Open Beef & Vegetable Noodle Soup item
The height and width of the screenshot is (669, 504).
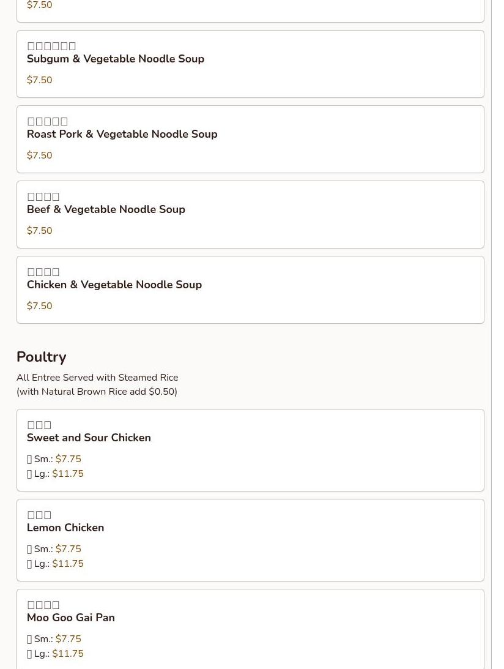tap(106, 210)
